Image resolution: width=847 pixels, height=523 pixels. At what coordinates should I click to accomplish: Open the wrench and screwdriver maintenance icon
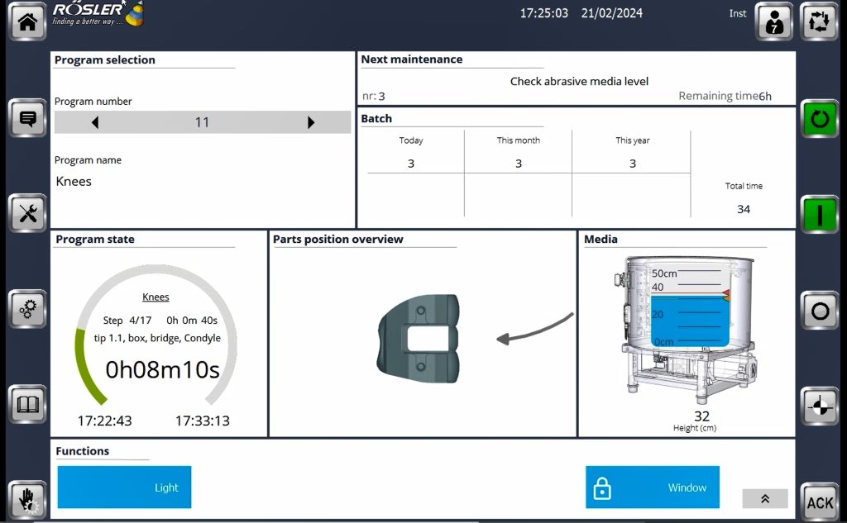coord(27,213)
